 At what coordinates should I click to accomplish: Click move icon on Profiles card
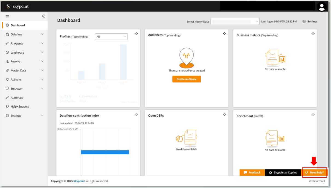click(x=136, y=34)
